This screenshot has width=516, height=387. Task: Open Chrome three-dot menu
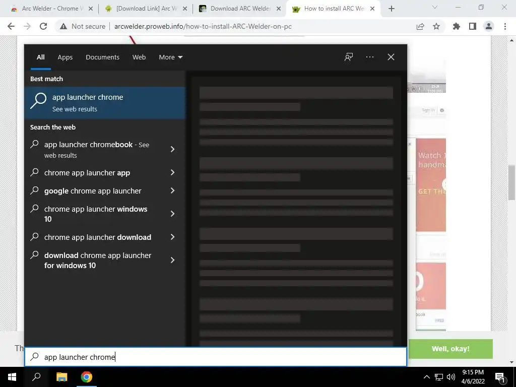click(x=505, y=26)
